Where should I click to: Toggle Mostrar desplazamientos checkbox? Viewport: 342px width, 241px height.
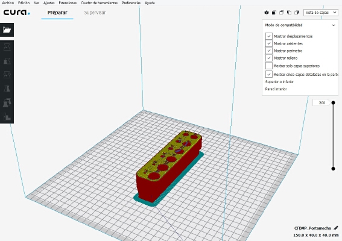tap(269, 36)
